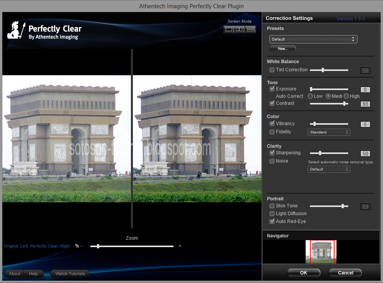
Task: Click the Zoom slider handle
Action: [x=98, y=246]
